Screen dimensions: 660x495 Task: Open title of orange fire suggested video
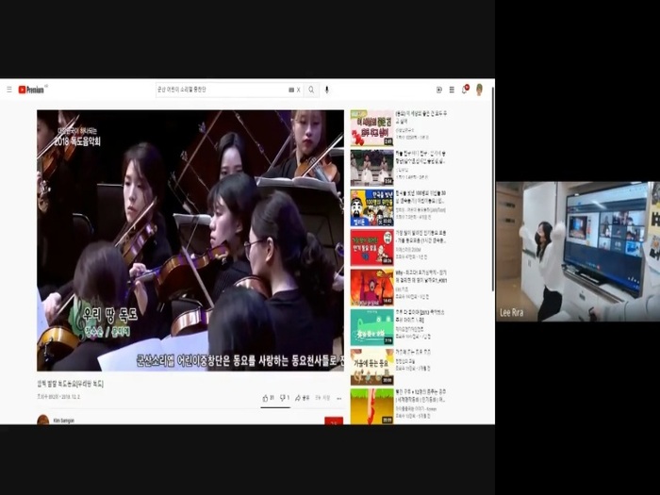click(421, 276)
